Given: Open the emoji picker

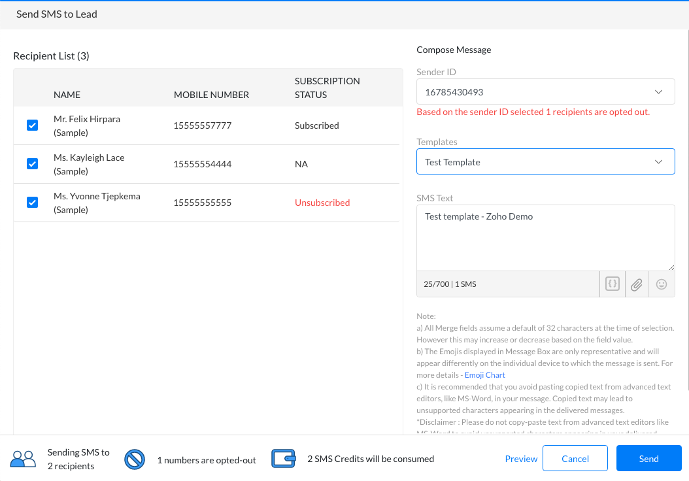Looking at the screenshot, I should click(661, 284).
